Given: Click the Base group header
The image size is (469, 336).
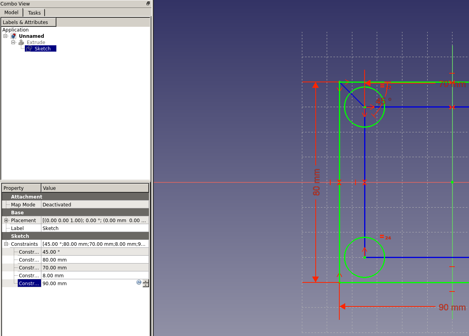Looking at the screenshot, I should pos(75,213).
